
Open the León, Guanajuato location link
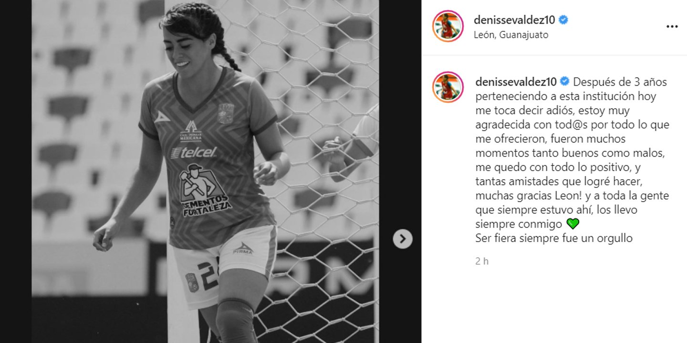coord(511,35)
